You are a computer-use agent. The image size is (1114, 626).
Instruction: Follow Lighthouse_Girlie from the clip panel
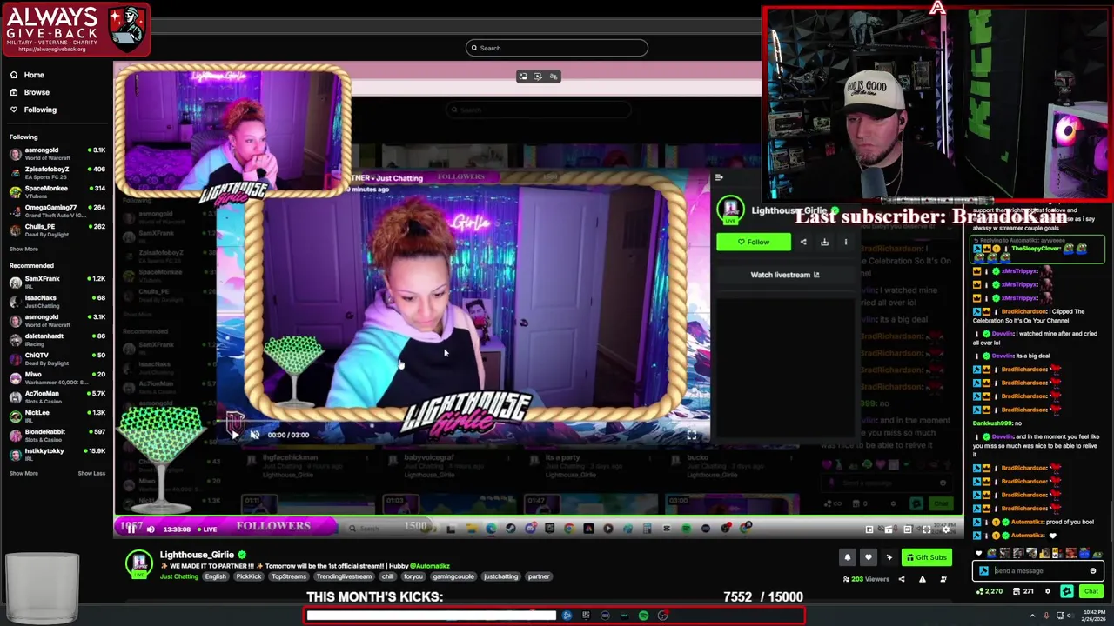coord(754,243)
